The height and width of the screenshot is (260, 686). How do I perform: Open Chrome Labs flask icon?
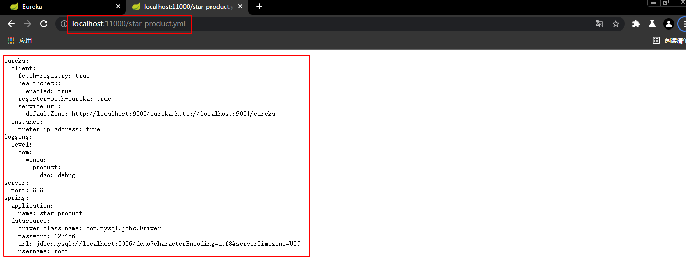pos(652,24)
